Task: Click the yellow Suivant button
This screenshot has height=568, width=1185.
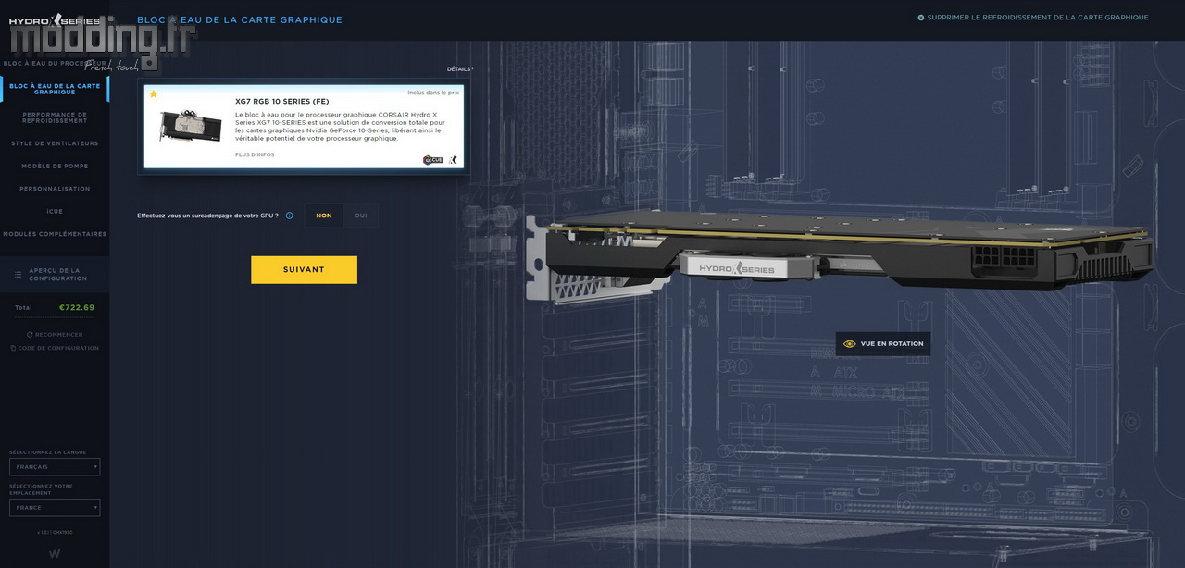Action: tap(304, 270)
